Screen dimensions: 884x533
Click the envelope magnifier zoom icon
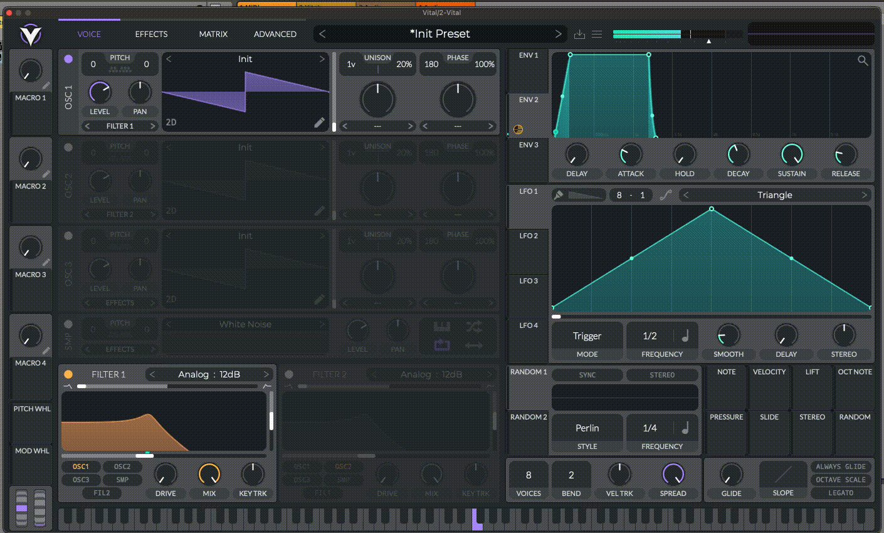pyautogui.click(x=863, y=61)
